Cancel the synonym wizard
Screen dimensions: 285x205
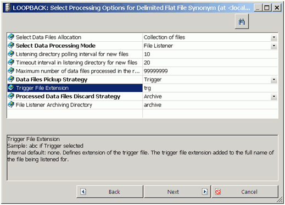tap(245, 192)
